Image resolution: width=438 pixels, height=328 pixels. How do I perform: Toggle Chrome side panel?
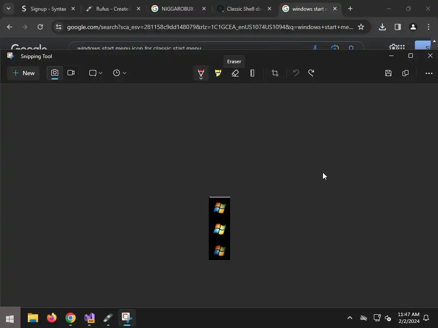tap(398, 27)
